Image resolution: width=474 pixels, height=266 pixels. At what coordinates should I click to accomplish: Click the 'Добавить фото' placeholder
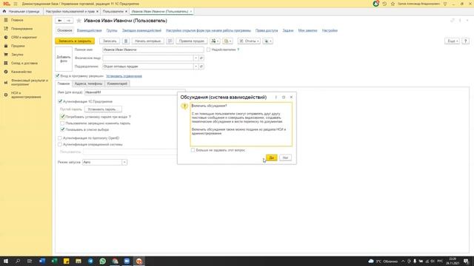[x=64, y=59]
